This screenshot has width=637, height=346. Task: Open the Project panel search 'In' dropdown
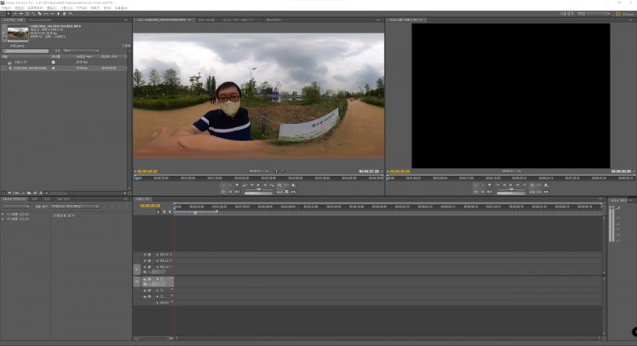[81, 51]
